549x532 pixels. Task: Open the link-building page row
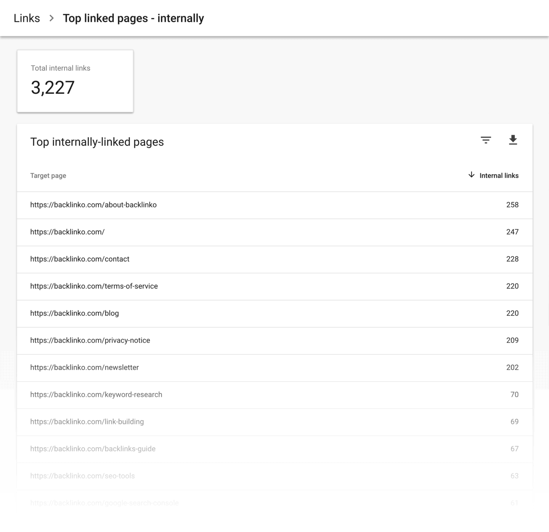tap(87, 422)
